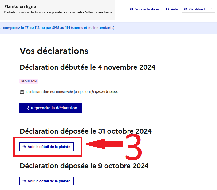The height and width of the screenshot is (190, 217).
Task: Open the Aide menu item
Action: click(174, 9)
